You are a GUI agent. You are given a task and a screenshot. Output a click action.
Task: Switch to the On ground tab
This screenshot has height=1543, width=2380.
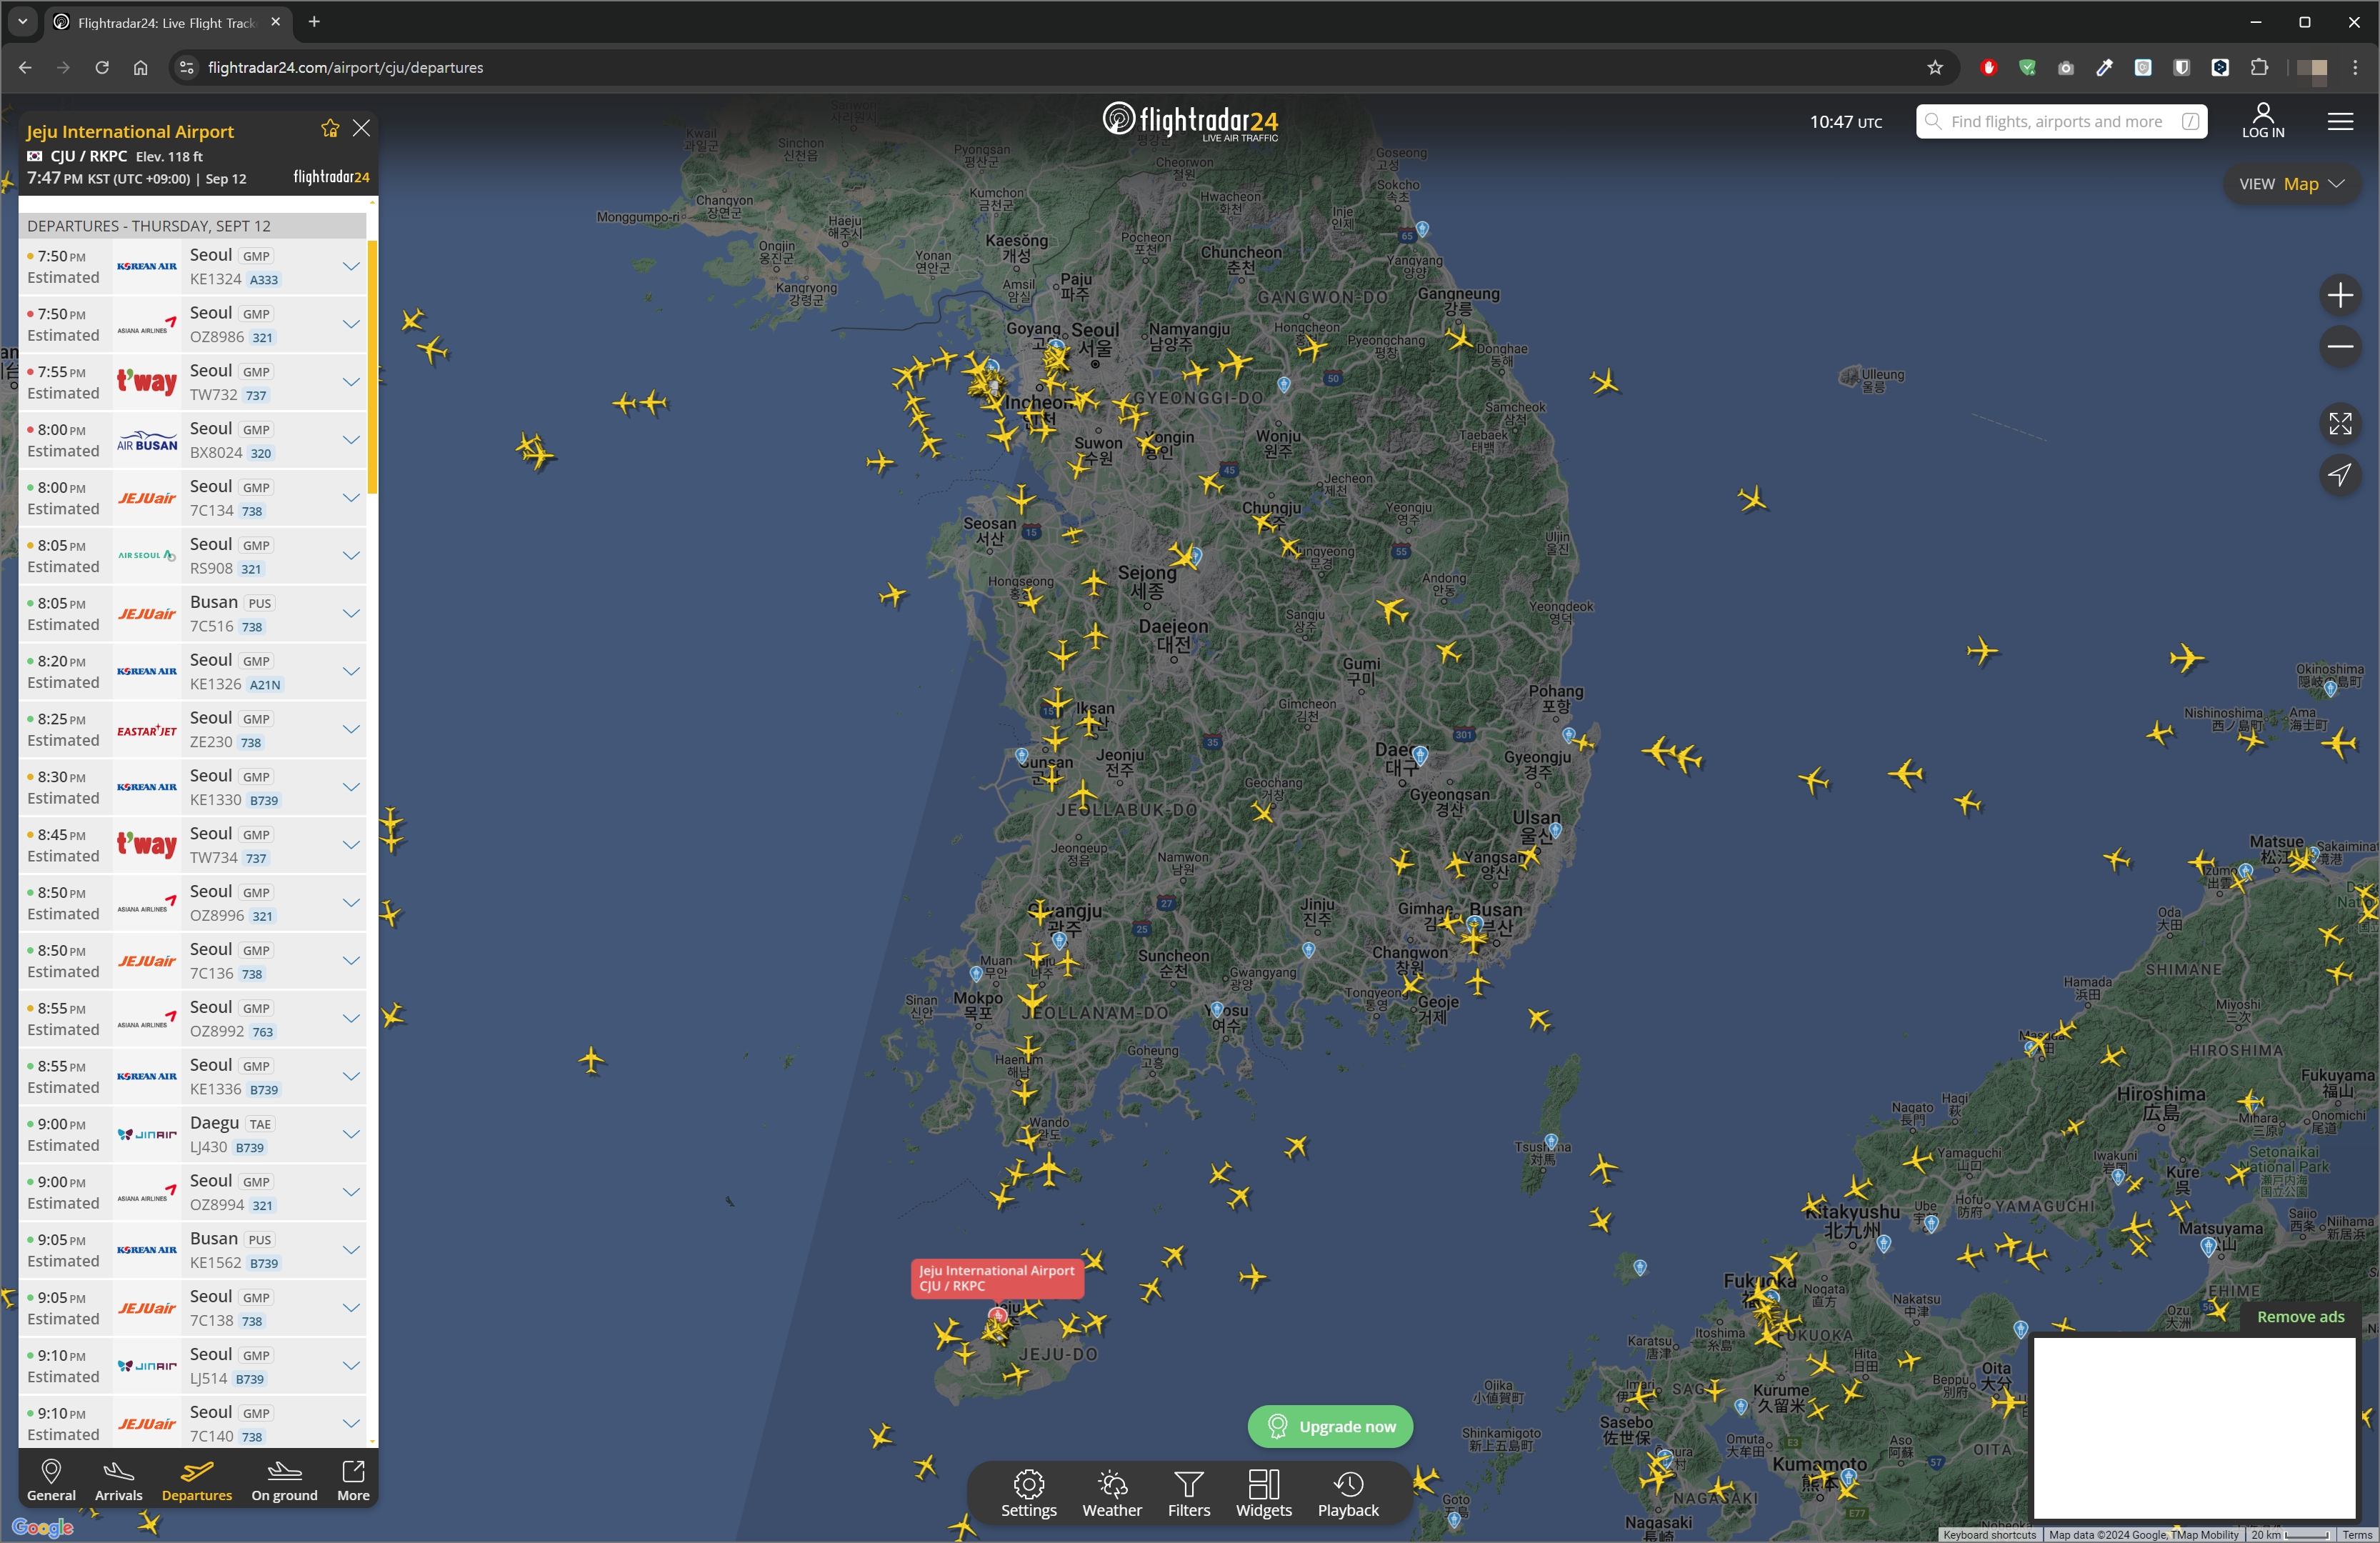click(x=284, y=1480)
